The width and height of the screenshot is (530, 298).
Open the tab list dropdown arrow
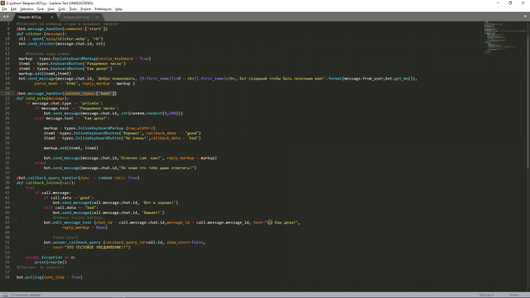click(525, 16)
